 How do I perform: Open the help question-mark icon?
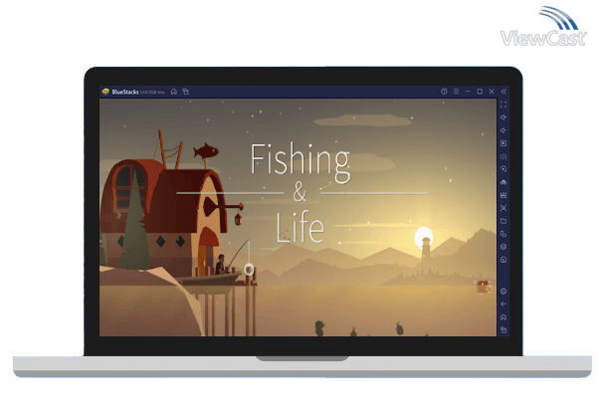tap(444, 92)
